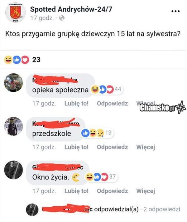
Task: Click the Spotted Andrychów page avatar
Action: (15, 12)
